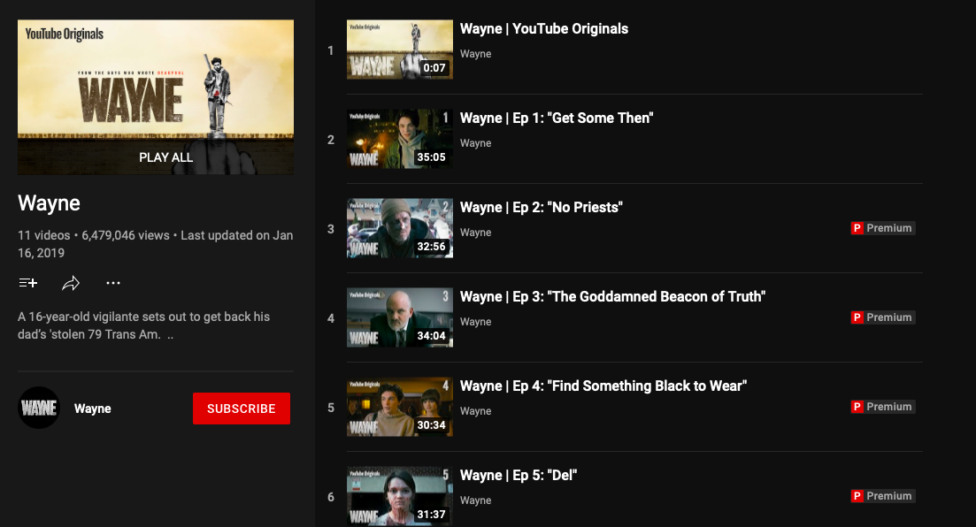Click the Ep 2 thumbnail showing 32:56
This screenshot has height=527, width=976.
coord(400,228)
